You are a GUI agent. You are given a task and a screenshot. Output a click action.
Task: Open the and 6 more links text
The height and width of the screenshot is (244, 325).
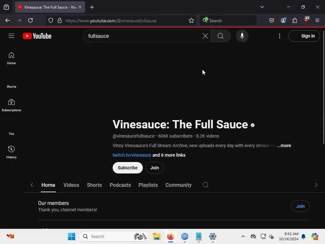169,155
